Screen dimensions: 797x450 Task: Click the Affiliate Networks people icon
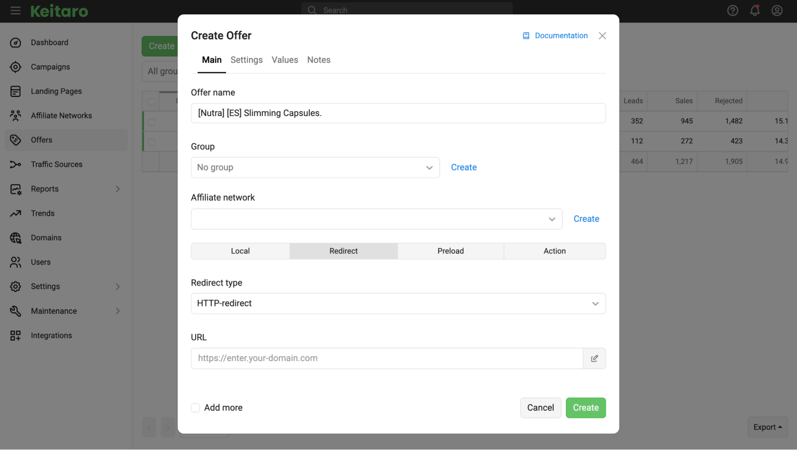pyautogui.click(x=16, y=116)
